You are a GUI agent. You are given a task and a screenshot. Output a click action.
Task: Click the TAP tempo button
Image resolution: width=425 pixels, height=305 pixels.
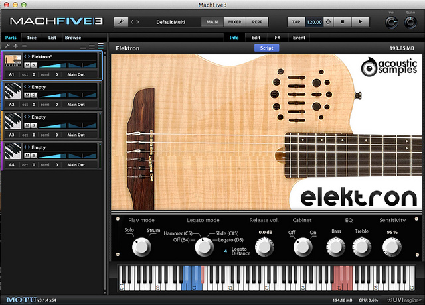[x=296, y=22]
